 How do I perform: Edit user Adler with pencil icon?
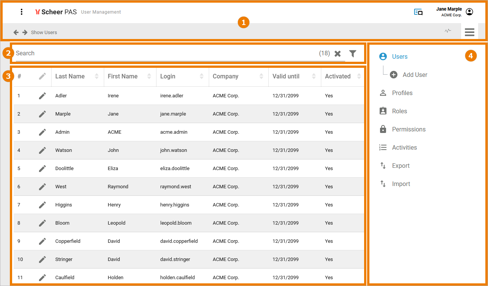tap(42, 96)
